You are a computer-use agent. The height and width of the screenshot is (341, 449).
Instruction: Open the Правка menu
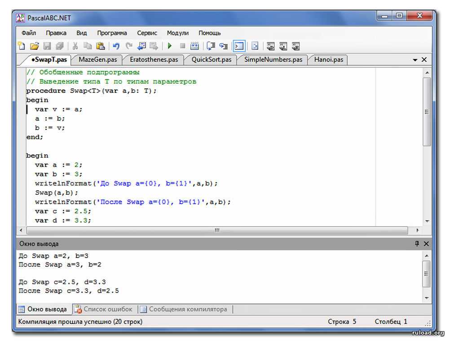[x=56, y=33]
